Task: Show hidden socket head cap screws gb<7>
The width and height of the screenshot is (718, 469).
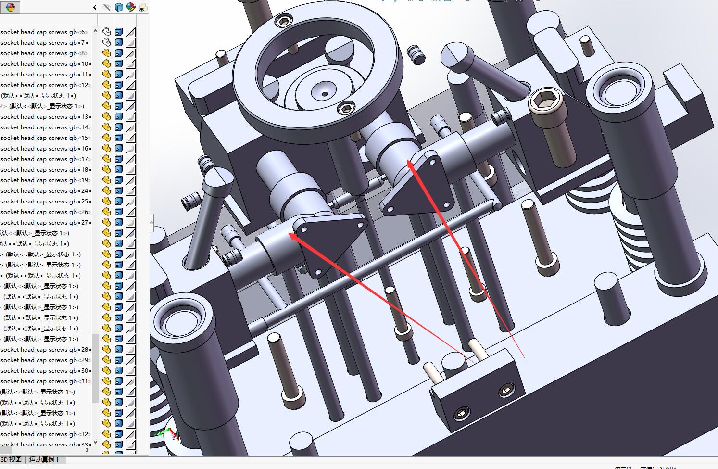Action: (107, 43)
